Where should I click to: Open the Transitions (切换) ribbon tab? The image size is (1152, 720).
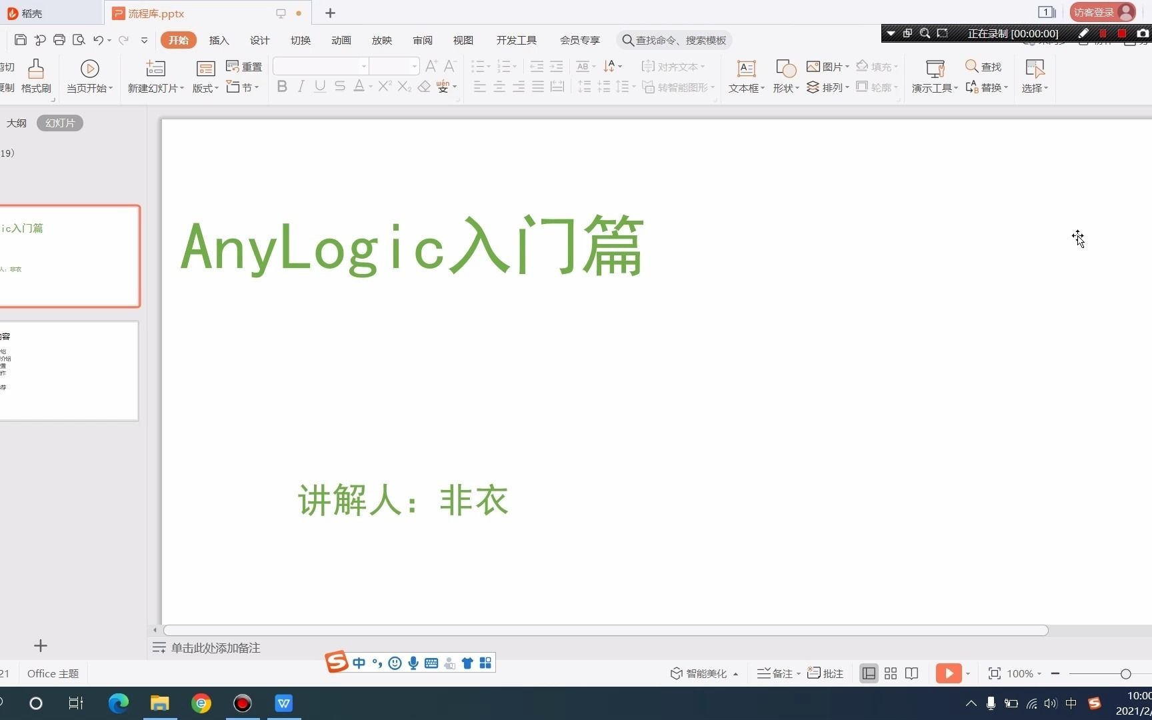pos(301,40)
